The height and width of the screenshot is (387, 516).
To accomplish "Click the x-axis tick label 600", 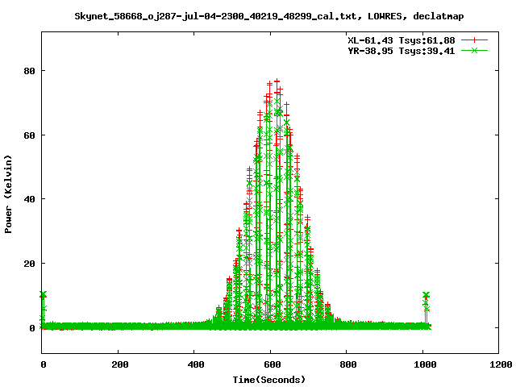I will pos(273,364).
